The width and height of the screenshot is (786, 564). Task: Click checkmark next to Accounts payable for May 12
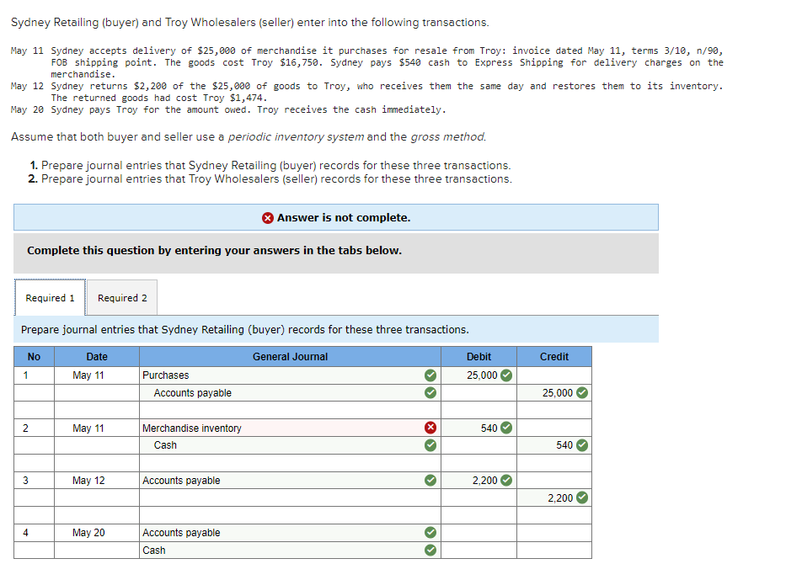click(430, 480)
